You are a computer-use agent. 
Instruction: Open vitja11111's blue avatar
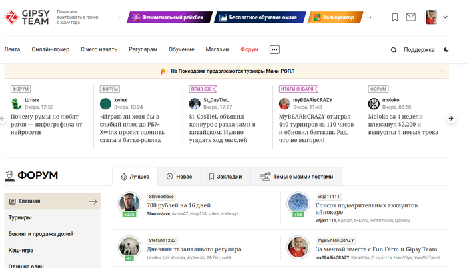click(298, 203)
